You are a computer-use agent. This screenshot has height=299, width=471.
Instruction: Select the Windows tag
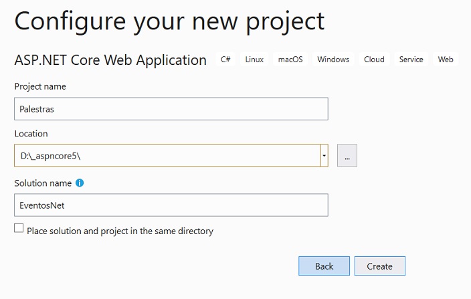click(333, 59)
